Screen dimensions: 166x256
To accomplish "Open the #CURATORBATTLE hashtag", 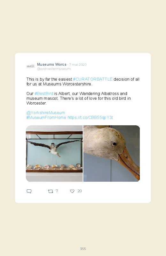I will 93,79.
